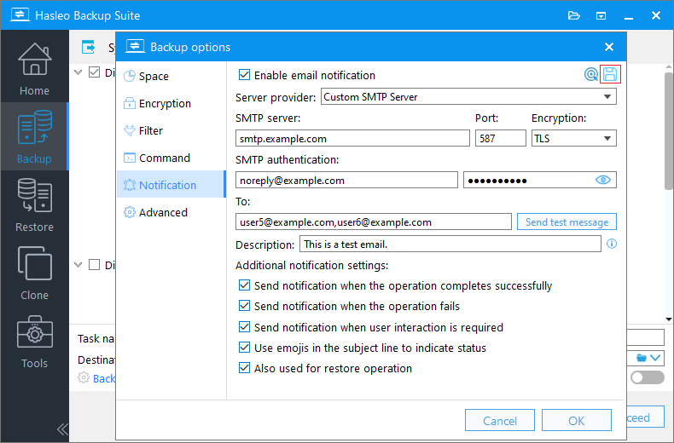Click the system backup icon in main window header
Screen dimensions: 674x443
[x=89, y=47]
